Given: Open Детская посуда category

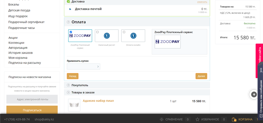Looking at the screenshot, I should click(x=19, y=10).
